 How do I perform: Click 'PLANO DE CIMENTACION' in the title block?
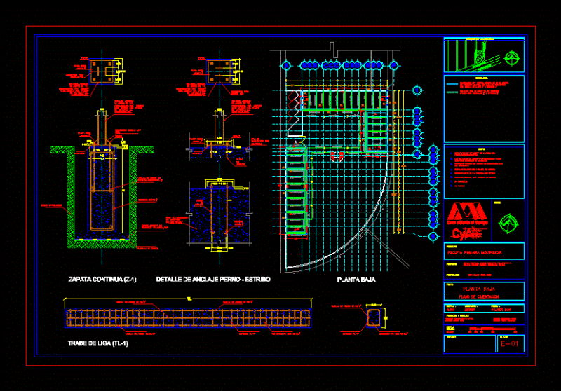[479, 297]
